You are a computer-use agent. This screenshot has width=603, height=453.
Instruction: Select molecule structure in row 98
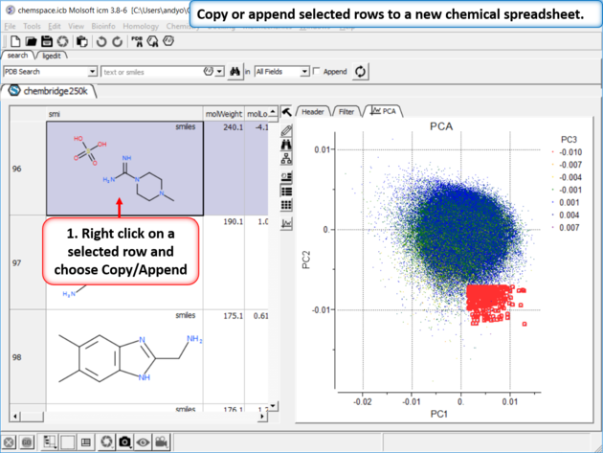click(124, 354)
